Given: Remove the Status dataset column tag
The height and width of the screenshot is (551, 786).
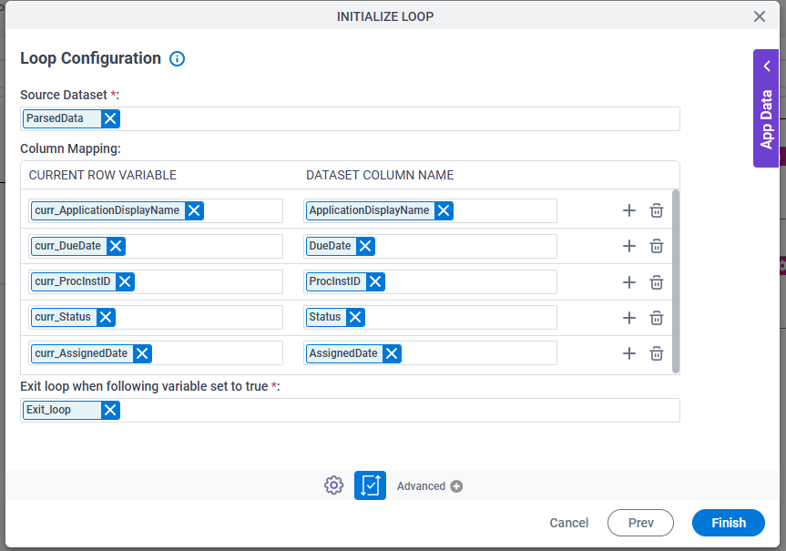Looking at the screenshot, I should 355,317.
